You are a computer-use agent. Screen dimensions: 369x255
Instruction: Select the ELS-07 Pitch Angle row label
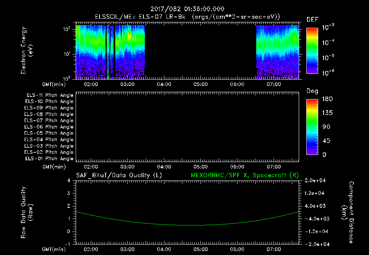[x=49, y=120]
